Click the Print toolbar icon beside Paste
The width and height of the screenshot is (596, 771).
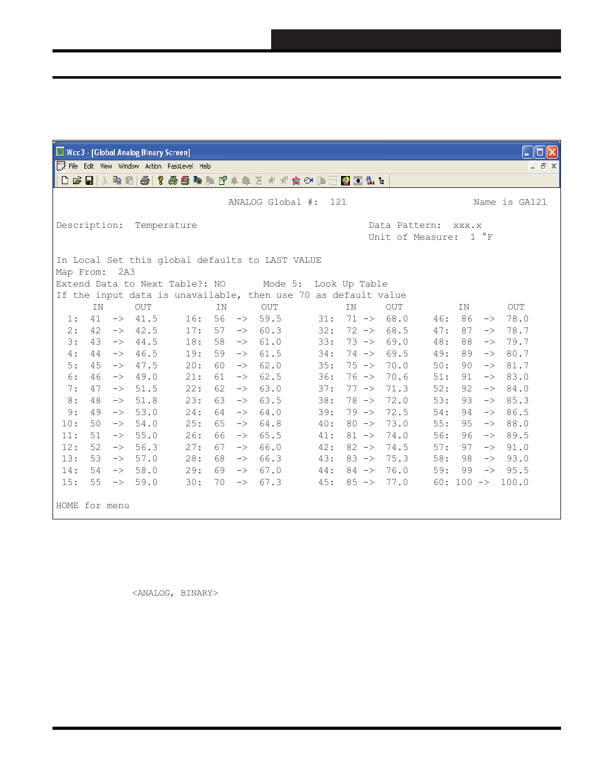coord(145,180)
